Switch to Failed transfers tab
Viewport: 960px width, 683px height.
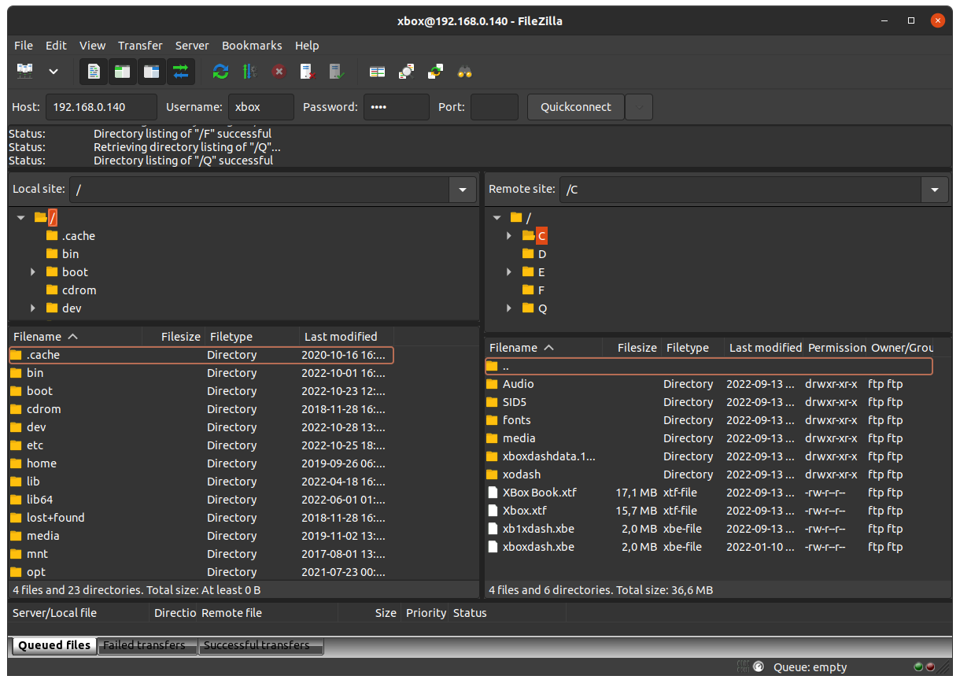click(x=146, y=646)
